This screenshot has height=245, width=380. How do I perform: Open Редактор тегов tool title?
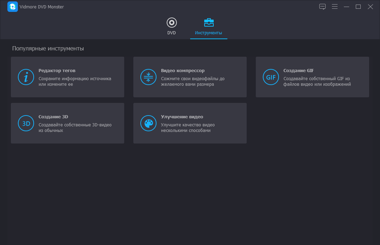coord(57,71)
